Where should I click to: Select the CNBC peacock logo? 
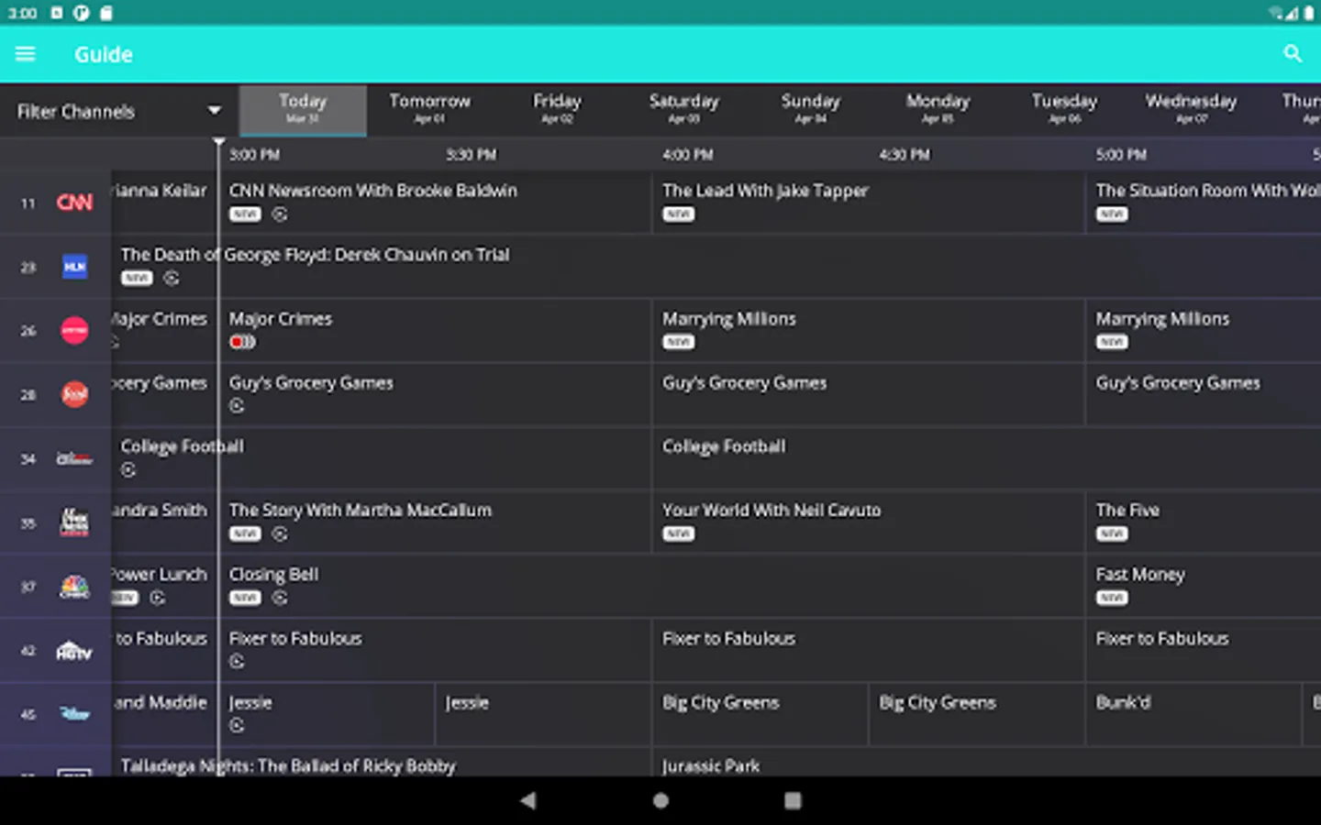pos(74,586)
